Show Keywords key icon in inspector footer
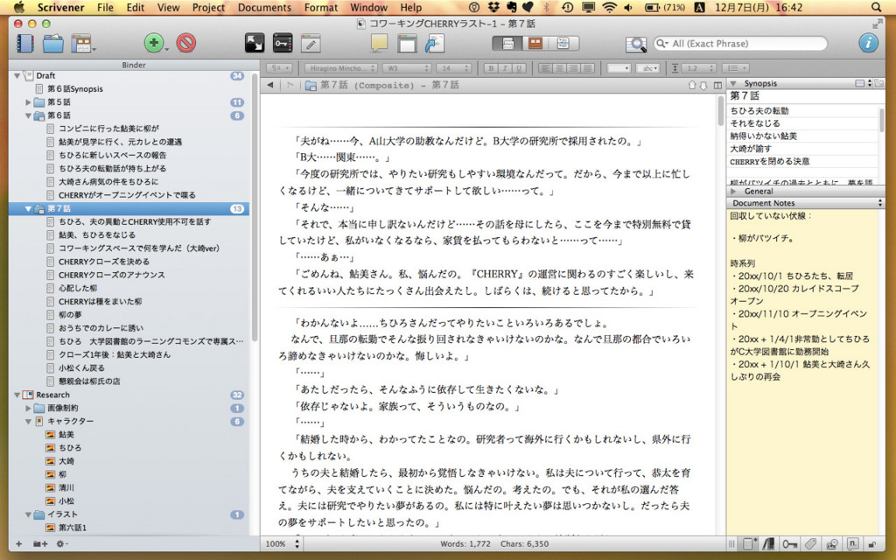Screen dimensions: 896x560 pyautogui.click(x=790, y=544)
